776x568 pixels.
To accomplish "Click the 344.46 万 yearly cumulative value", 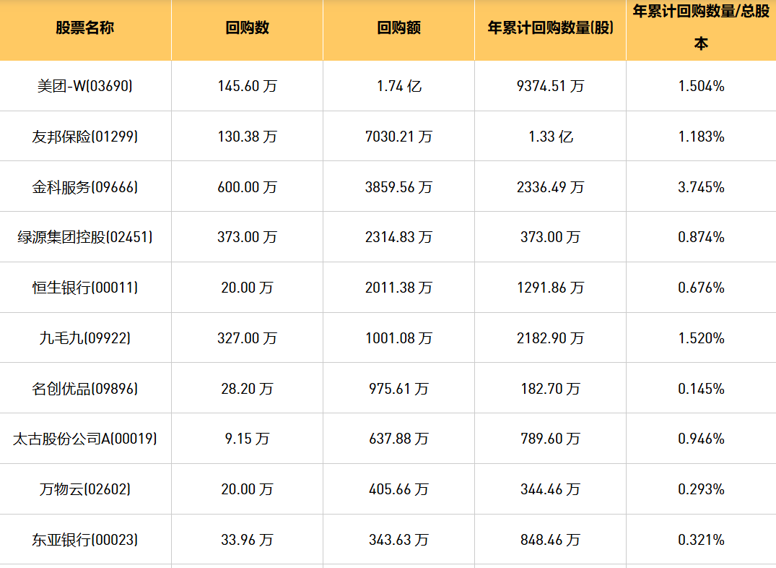I will click(x=550, y=490).
